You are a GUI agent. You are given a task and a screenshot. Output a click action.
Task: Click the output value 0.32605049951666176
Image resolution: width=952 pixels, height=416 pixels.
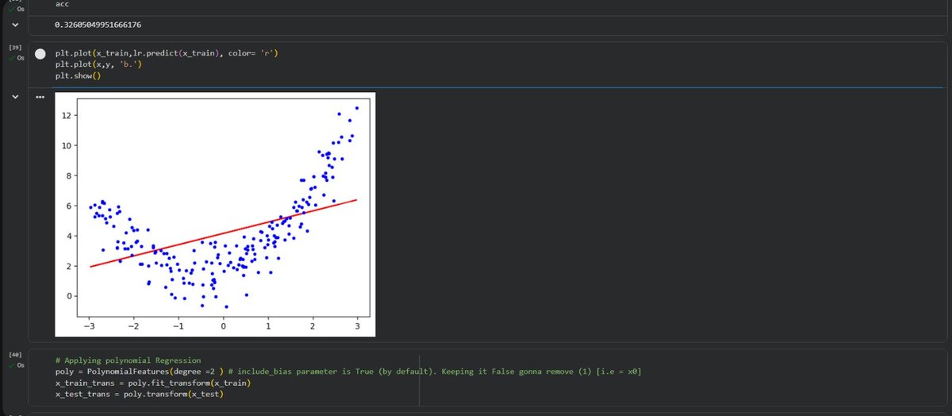(x=98, y=25)
